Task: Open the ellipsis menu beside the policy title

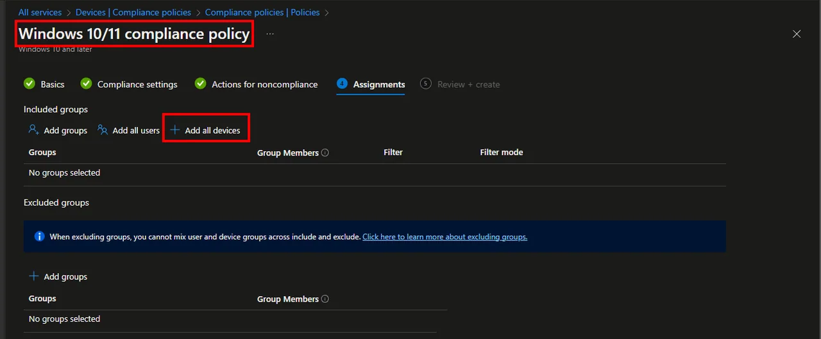Action: [x=270, y=34]
